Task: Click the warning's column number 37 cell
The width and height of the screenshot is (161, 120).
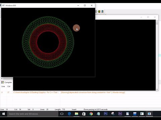Action: point(8,92)
